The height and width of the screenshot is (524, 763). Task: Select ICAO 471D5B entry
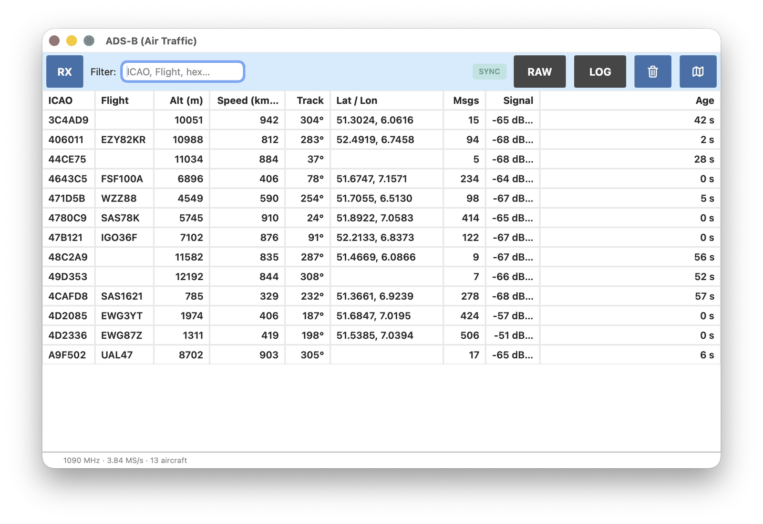pyautogui.click(x=69, y=198)
